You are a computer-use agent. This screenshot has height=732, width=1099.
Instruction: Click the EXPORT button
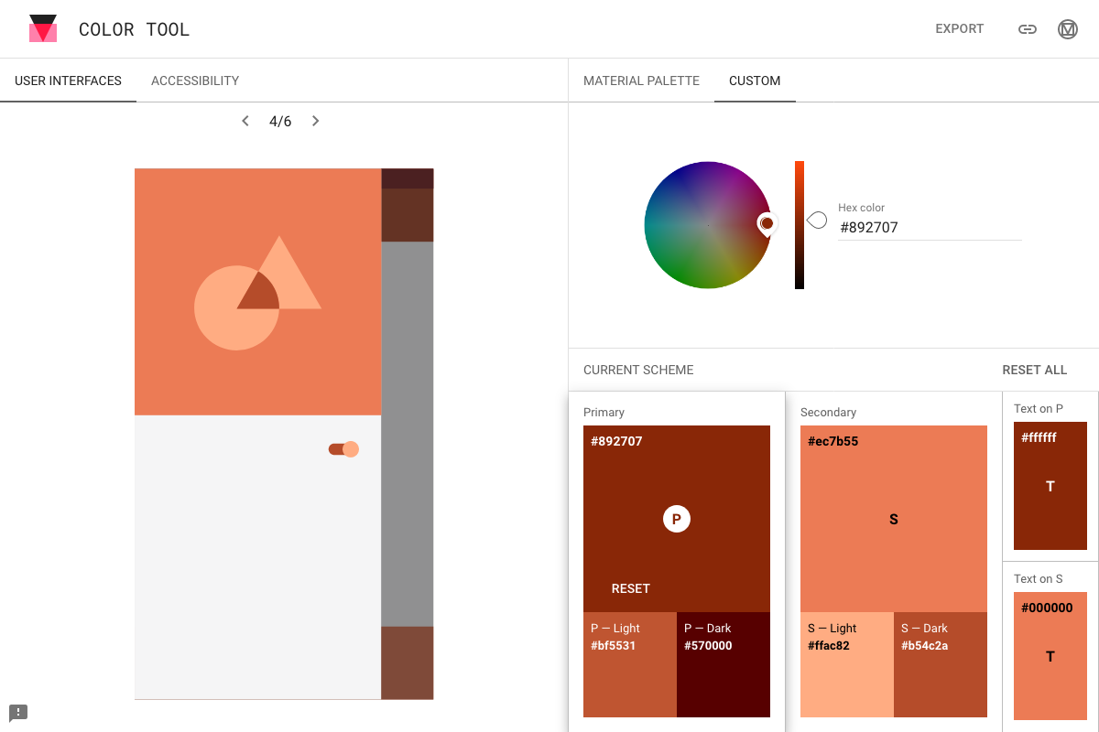(959, 28)
